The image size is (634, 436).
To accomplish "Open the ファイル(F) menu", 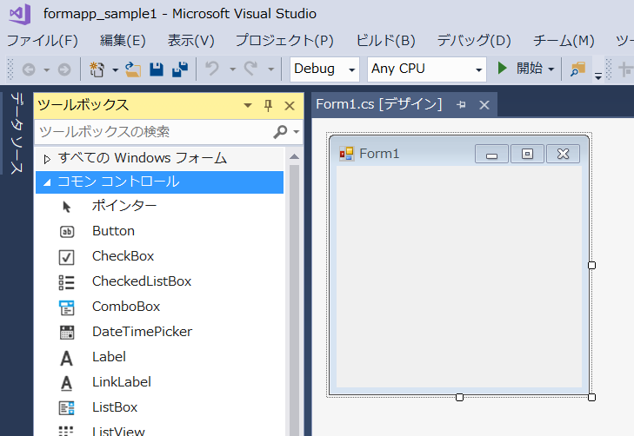I will 43,40.
